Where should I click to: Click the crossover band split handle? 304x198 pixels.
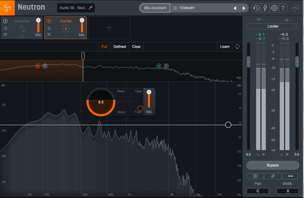[x=83, y=56]
